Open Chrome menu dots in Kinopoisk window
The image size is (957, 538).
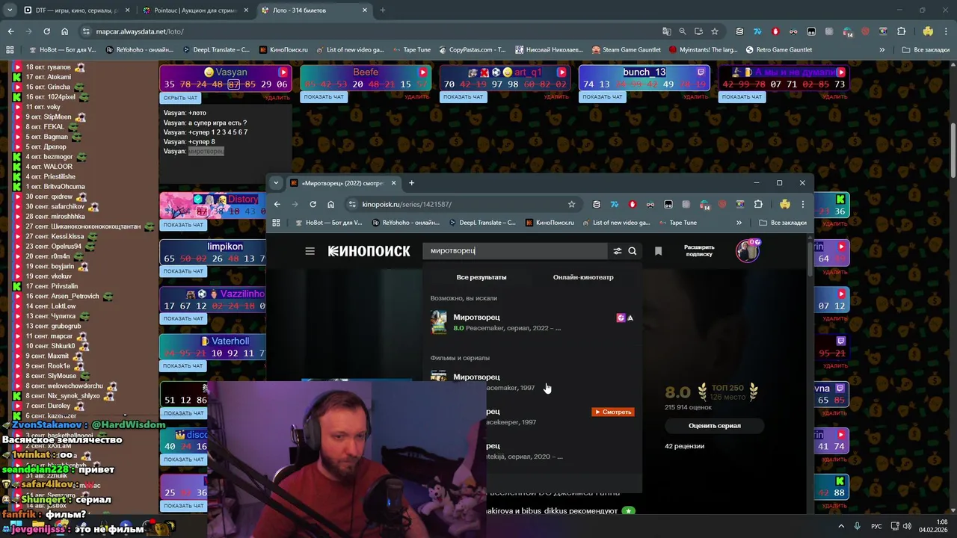802,204
